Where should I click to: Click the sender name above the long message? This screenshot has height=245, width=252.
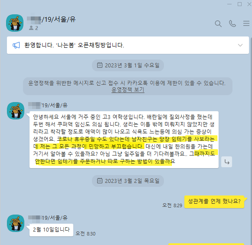(48, 106)
